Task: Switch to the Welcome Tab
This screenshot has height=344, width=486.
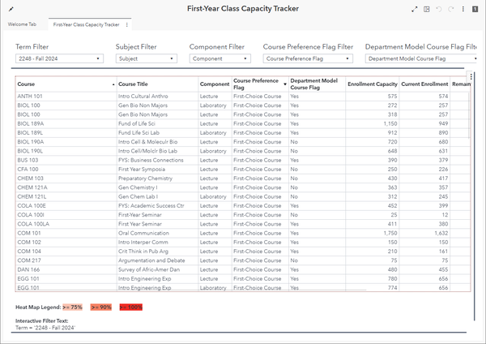Action: [22, 24]
